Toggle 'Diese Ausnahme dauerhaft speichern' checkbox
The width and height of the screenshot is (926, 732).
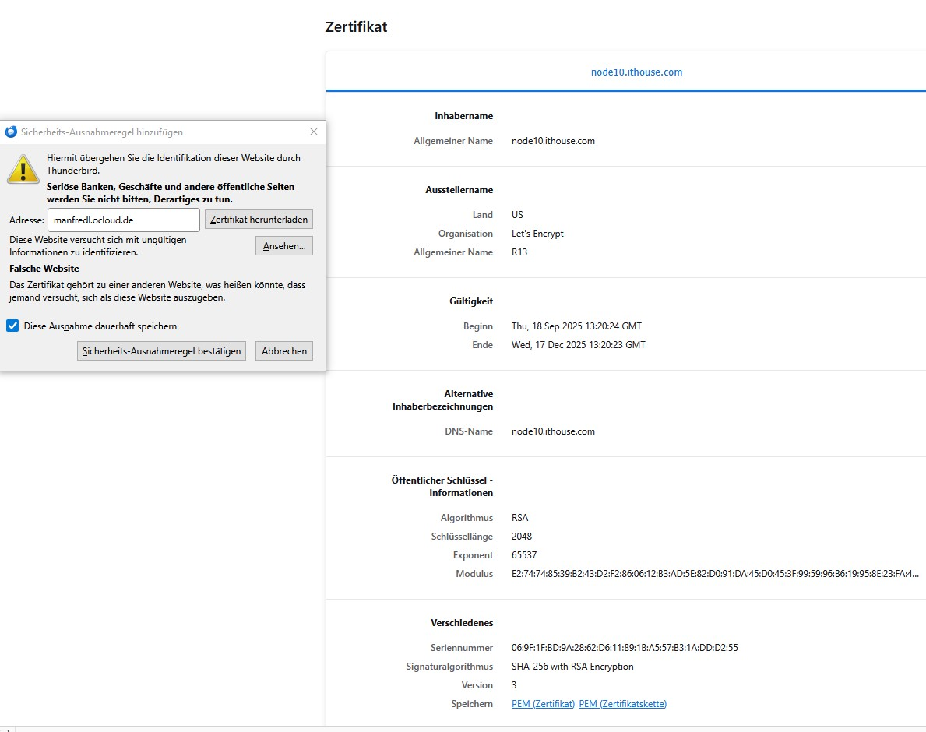click(12, 326)
